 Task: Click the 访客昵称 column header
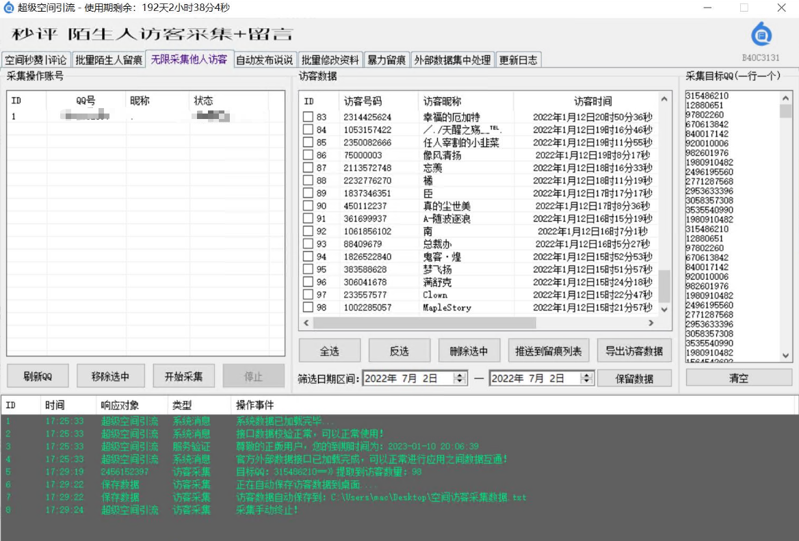point(466,101)
